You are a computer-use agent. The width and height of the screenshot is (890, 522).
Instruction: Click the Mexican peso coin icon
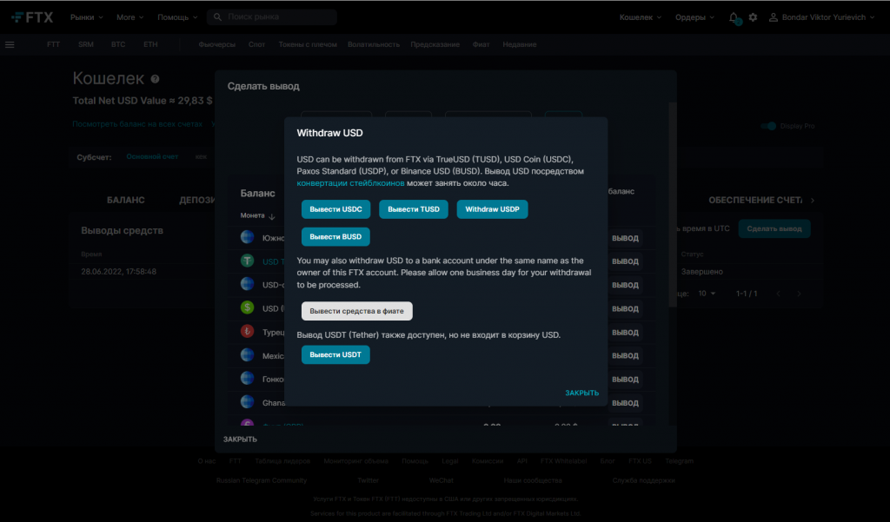click(x=247, y=355)
